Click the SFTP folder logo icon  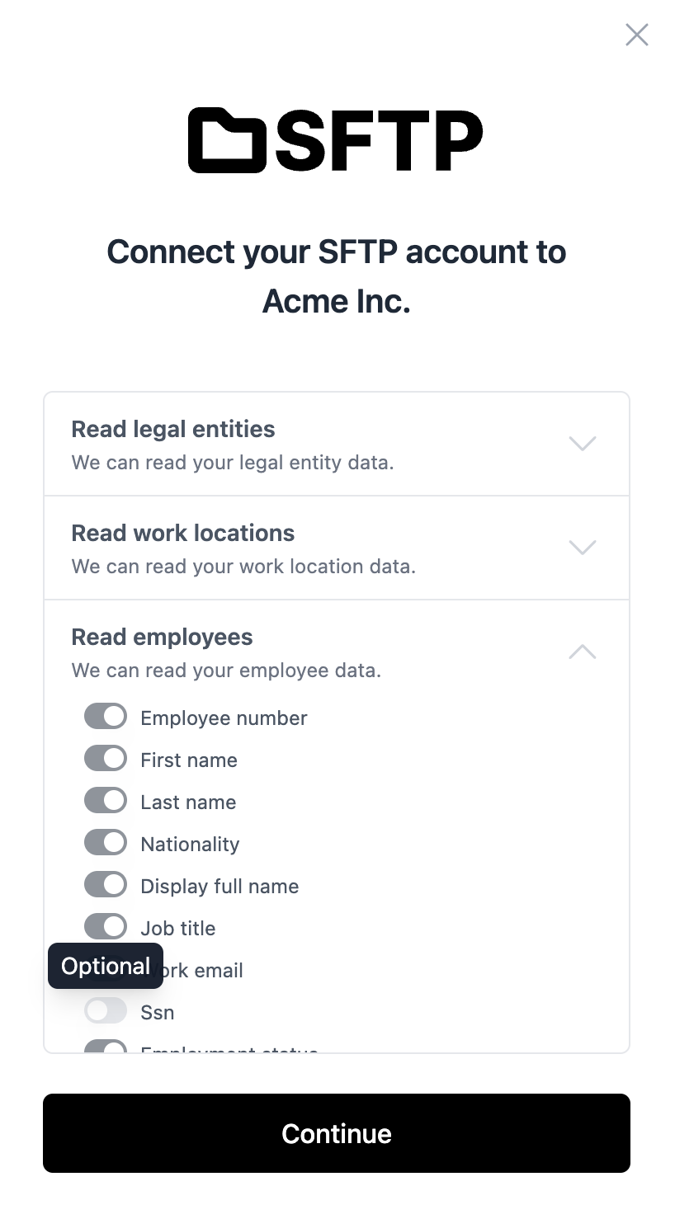(227, 140)
